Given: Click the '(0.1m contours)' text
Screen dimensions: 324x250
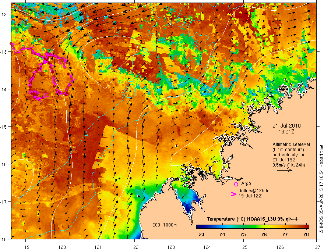Looking at the screenshot, I should pos(288,150).
